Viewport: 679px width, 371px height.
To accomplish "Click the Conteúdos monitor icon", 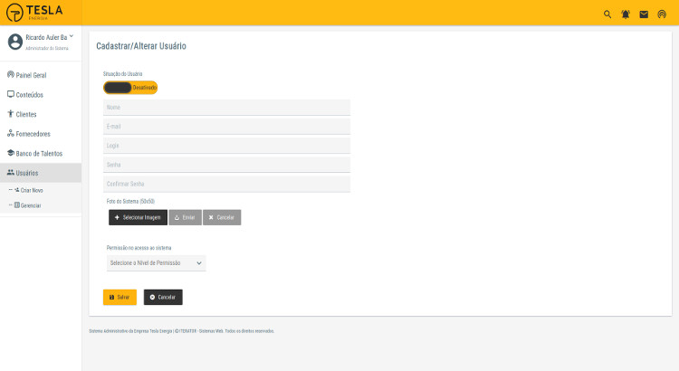I will 10,94.
